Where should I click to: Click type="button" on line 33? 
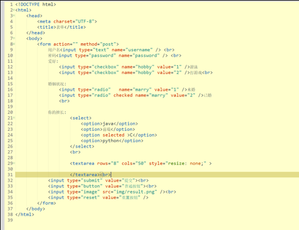[85, 186]
